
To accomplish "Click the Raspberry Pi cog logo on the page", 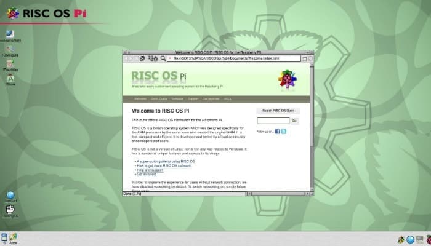I will (288, 79).
